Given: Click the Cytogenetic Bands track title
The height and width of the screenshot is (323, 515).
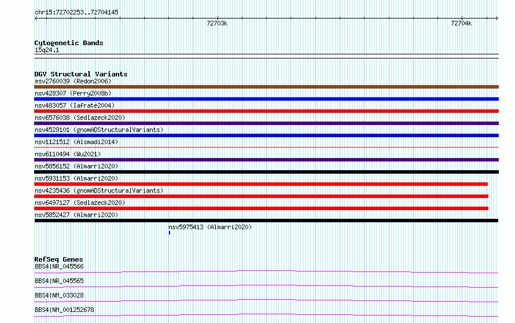Looking at the screenshot, I should pyautogui.click(x=69, y=43).
